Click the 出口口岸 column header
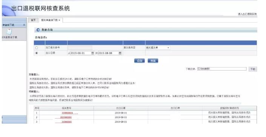Viewport: 266px width, 137px height. [x=175, y=108]
